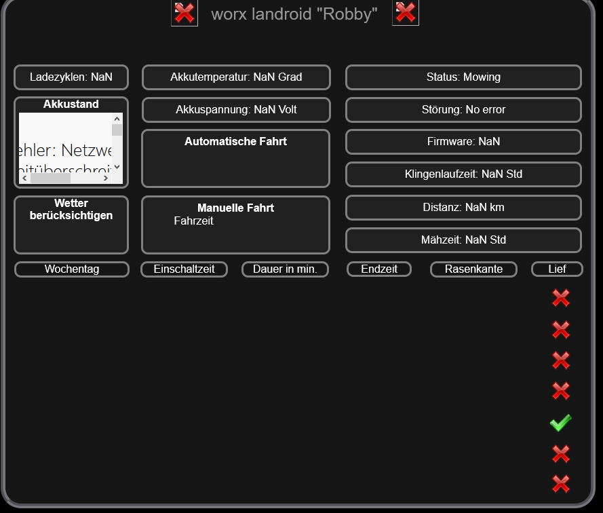The width and height of the screenshot is (603, 513).
Task: Click the Ladezyklen: NaN field
Action: click(71, 77)
